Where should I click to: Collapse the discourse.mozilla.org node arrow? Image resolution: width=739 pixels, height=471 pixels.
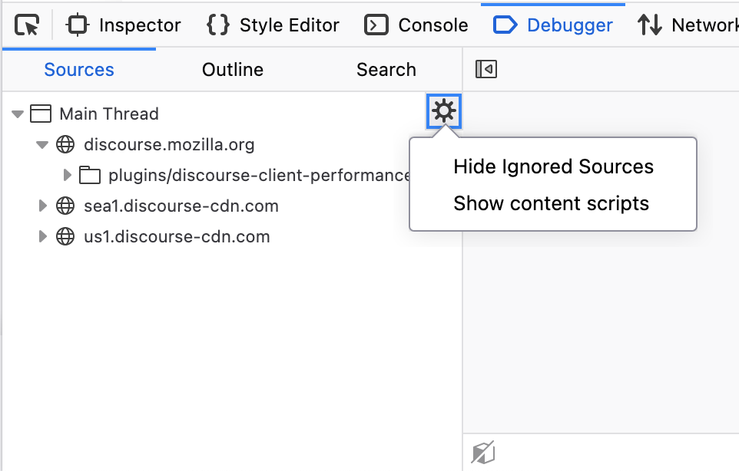(x=42, y=144)
